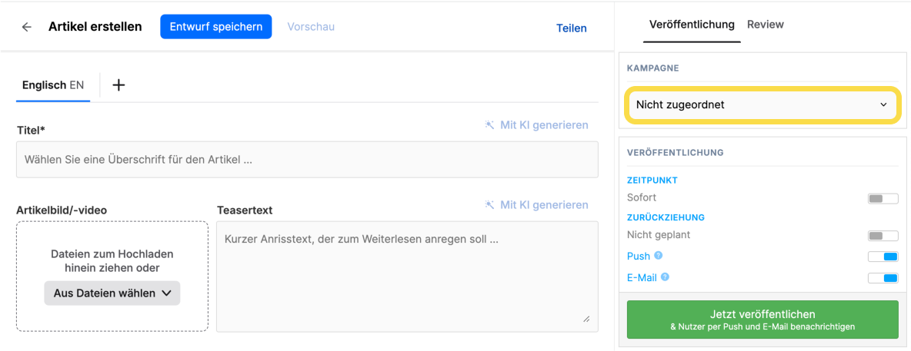
Task: Switch to the Veröffentlichung tab
Action: 692,25
